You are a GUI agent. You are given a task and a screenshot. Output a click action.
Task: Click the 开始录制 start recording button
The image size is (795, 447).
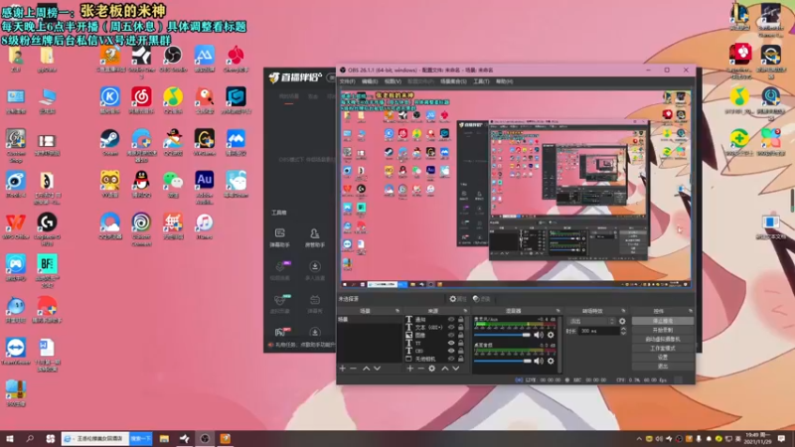pos(663,330)
